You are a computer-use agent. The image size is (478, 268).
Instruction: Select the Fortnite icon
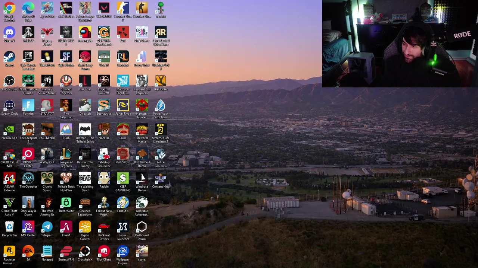28,105
